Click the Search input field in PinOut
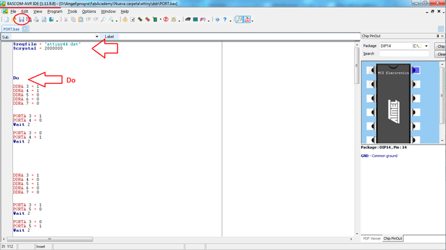Viewport: 446px width, 250px height. tap(404, 53)
